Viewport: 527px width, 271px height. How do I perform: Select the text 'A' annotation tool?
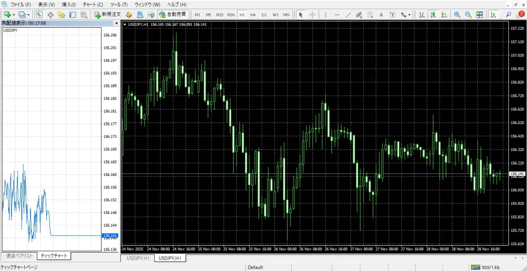pyautogui.click(x=381, y=14)
